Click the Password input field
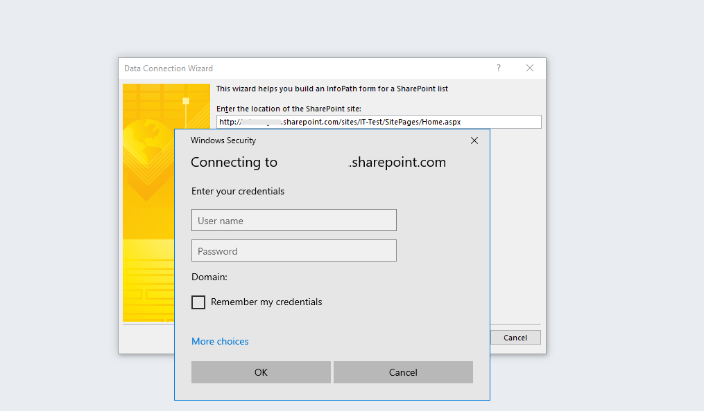The width and height of the screenshot is (704, 411). coord(293,250)
